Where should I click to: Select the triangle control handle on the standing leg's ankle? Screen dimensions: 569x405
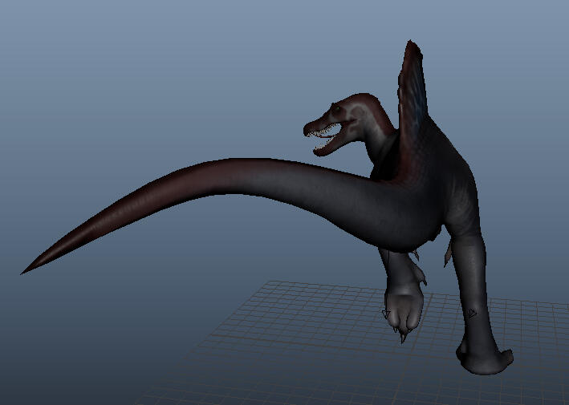click(x=472, y=314)
